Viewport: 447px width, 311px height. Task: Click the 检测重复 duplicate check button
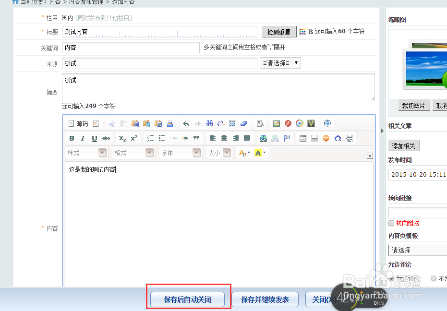coord(278,33)
